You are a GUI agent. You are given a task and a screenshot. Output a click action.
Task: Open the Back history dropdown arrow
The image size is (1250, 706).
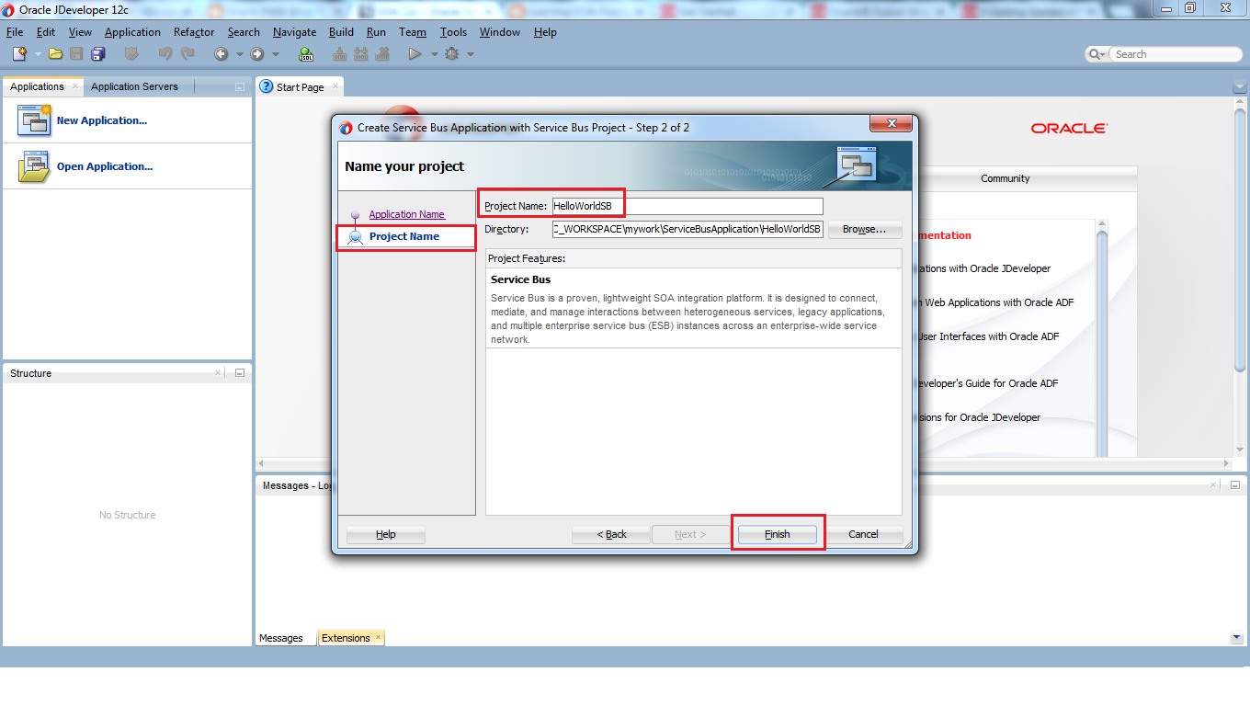[240, 54]
